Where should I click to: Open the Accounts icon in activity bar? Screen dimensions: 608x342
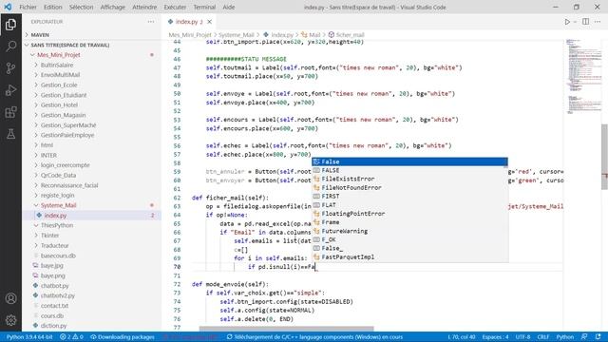[x=10, y=298]
